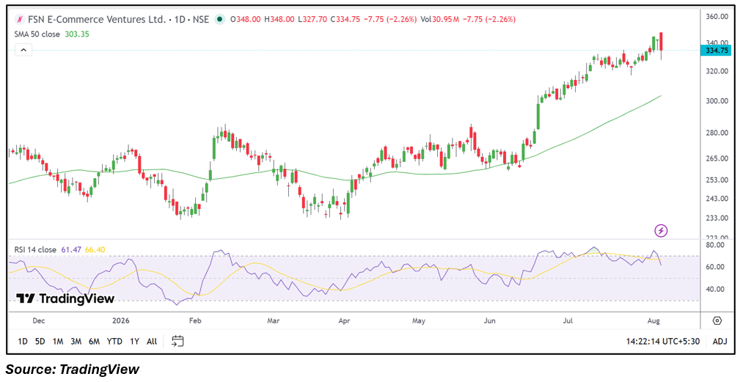This screenshot has width=740, height=382.
Task: Click the low price L327.70
Action: point(312,20)
